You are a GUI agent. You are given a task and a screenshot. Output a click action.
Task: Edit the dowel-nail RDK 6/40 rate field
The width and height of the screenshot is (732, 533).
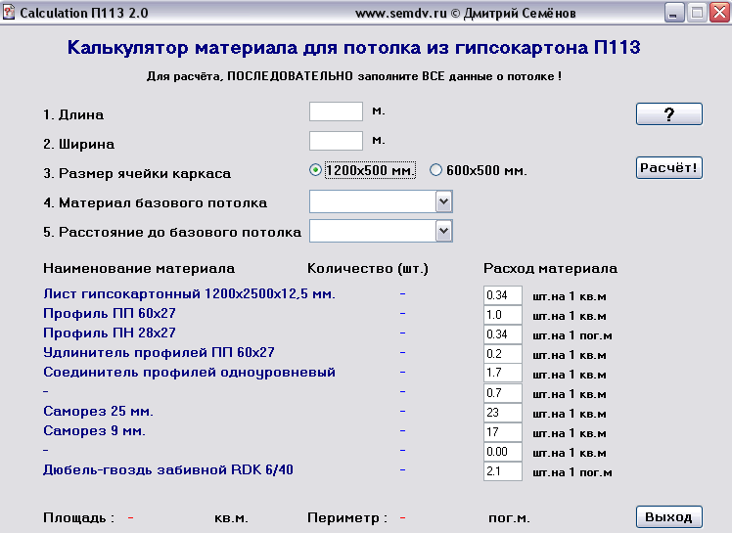[503, 471]
